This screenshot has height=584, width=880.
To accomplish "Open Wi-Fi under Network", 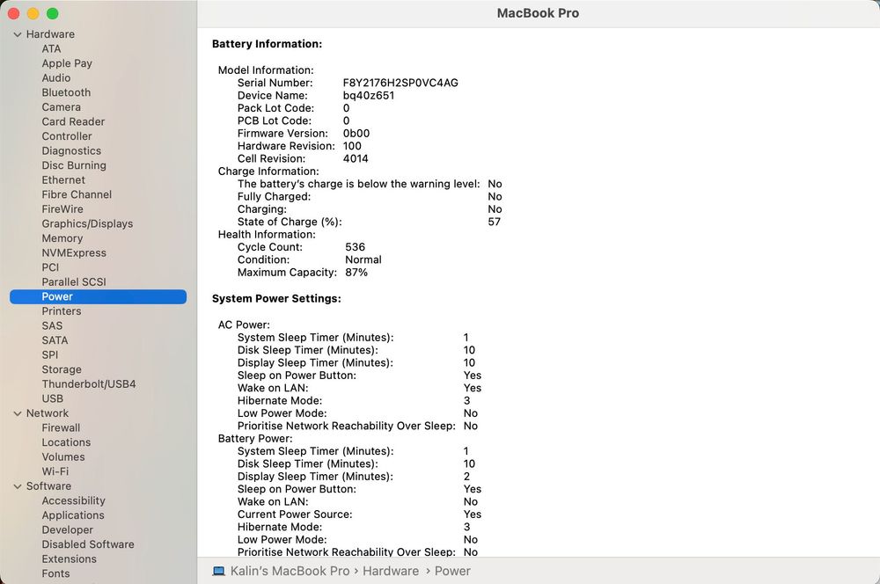I will (55, 471).
